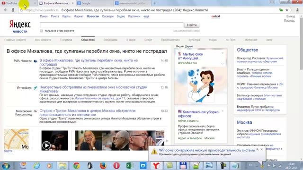Expand the 'ещё' services dropdown

click(146, 17)
